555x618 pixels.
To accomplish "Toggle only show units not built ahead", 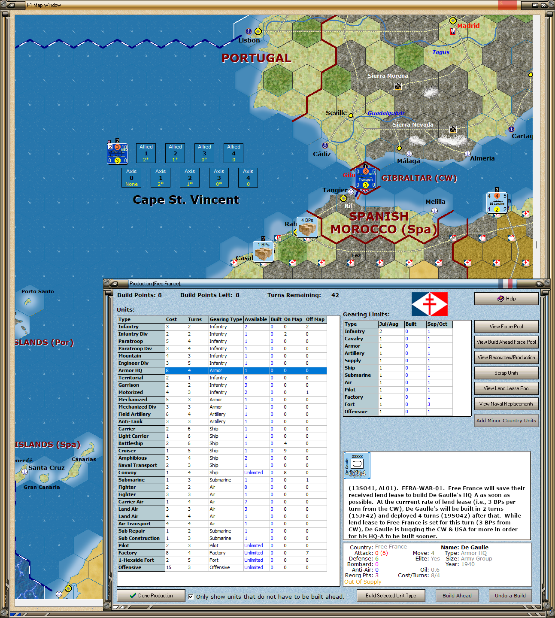I will tap(191, 597).
